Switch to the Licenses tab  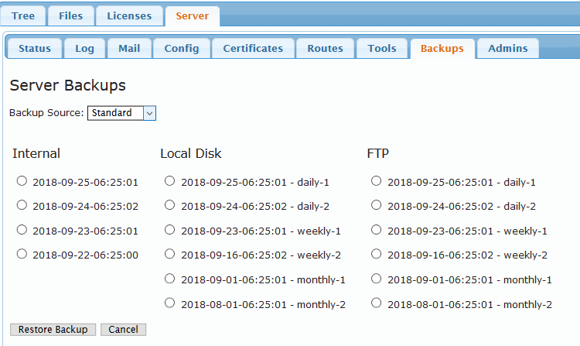tap(129, 16)
